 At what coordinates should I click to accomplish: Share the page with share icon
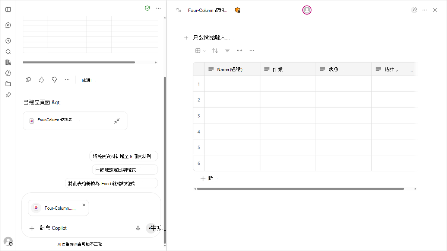pyautogui.click(x=414, y=10)
